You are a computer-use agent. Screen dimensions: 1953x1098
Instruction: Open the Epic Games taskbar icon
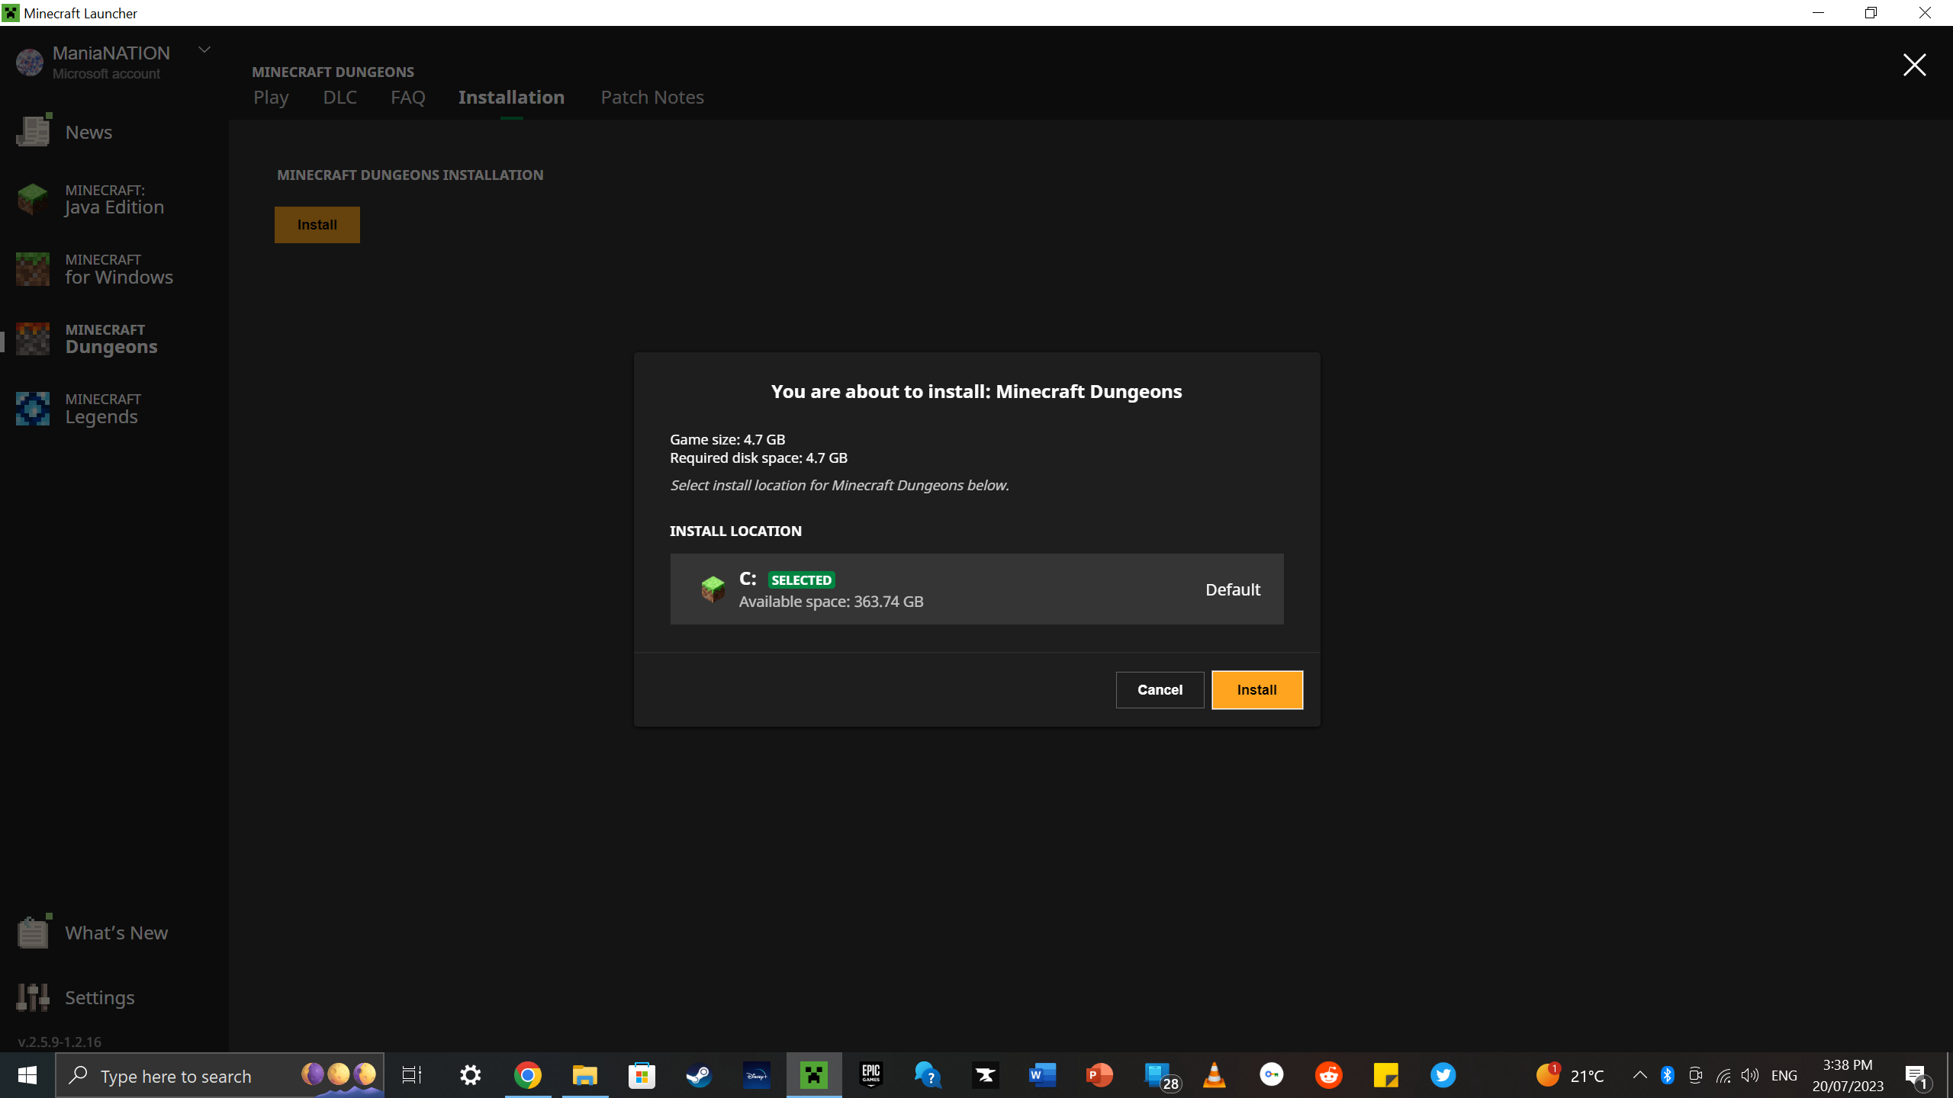[870, 1075]
